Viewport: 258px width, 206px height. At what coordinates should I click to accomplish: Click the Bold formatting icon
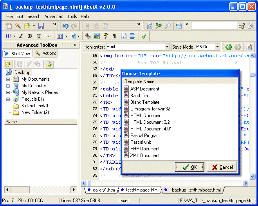pyautogui.click(x=30, y=36)
